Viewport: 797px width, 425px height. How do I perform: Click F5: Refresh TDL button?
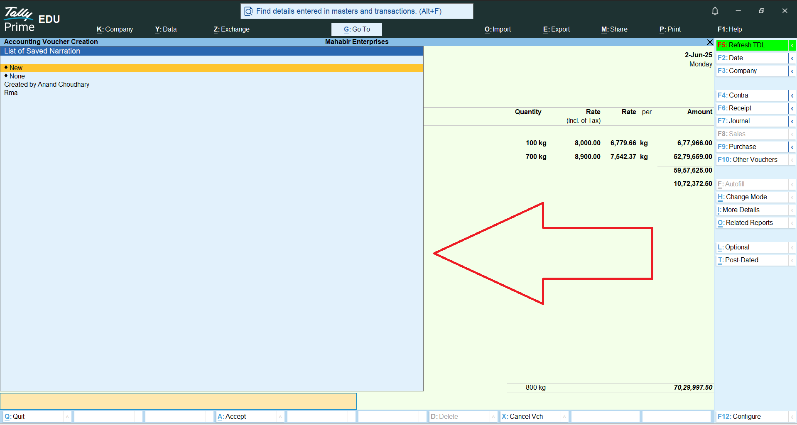[x=752, y=45]
